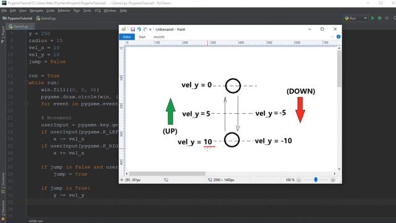Image resolution: width=396 pixels, height=223 pixels.
Task: Click the Redo arrow in Paint
Action: pyautogui.click(x=145, y=29)
